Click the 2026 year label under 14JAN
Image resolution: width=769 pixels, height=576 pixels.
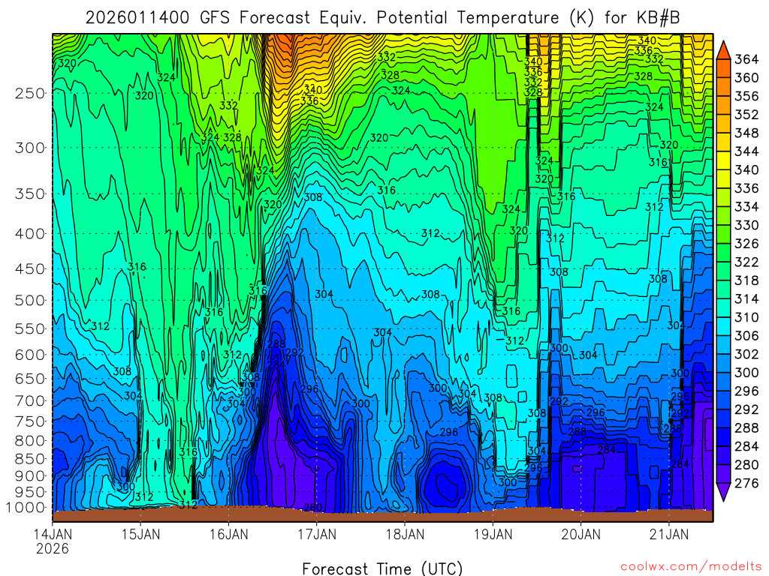[53, 548]
